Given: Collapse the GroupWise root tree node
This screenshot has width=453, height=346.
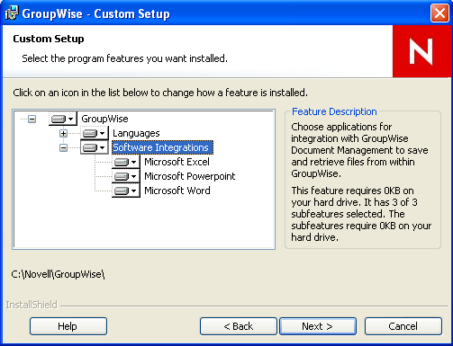Looking at the screenshot, I should click(32, 119).
